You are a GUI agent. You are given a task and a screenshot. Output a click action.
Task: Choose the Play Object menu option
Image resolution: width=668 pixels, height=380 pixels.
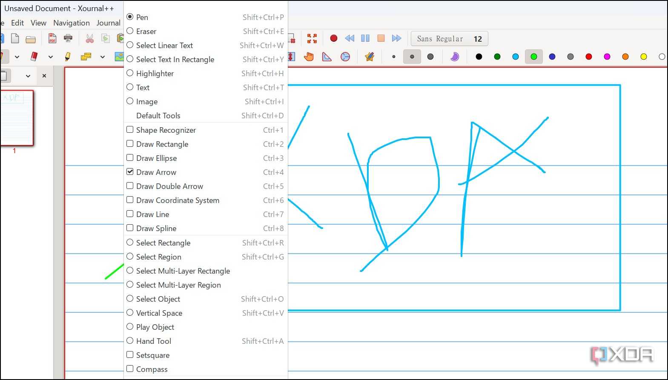206,327
